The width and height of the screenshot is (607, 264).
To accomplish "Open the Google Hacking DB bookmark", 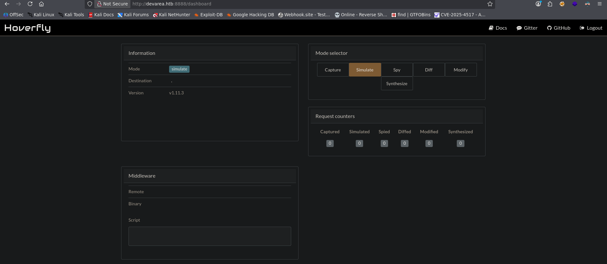I will [250, 15].
